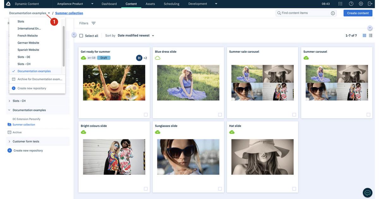379x199 pixels.
Task: Check the Summer sale carousel card checkbox
Action: 294,115
